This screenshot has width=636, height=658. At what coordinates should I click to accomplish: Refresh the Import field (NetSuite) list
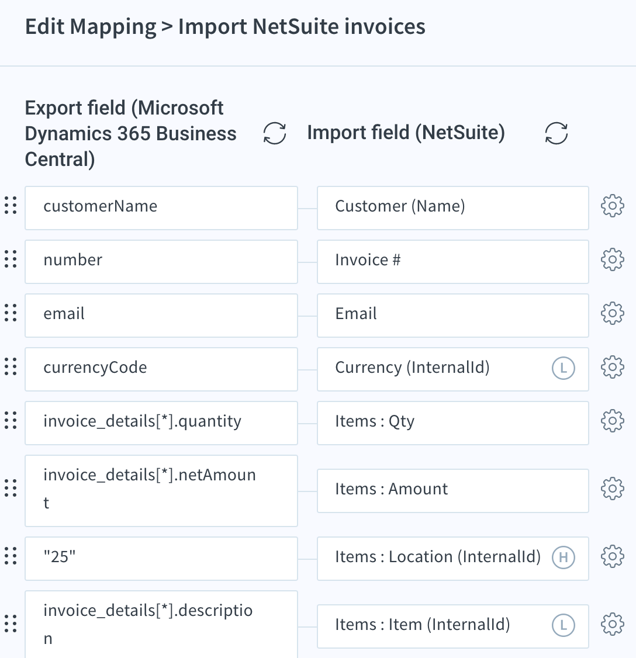(556, 133)
